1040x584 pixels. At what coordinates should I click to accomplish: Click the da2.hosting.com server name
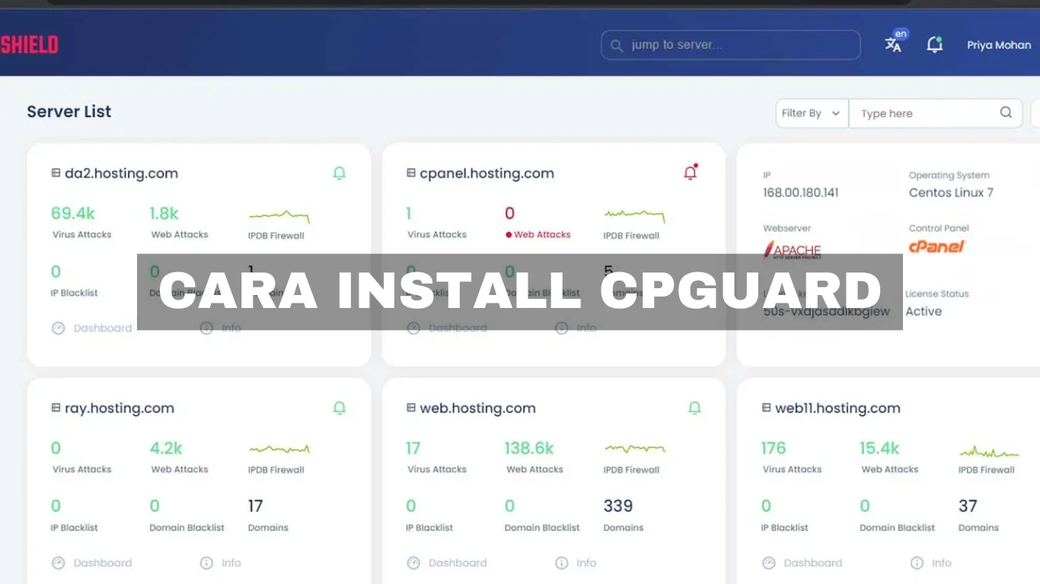[x=121, y=173]
